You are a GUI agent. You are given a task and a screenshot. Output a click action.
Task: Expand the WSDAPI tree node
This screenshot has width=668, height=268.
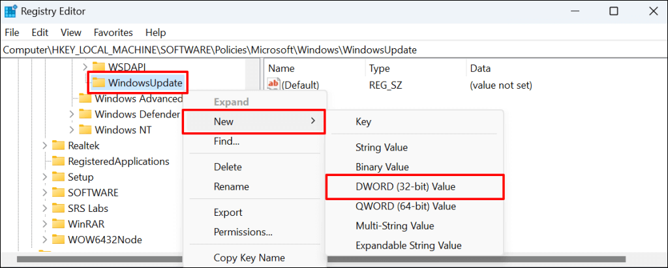pos(84,67)
